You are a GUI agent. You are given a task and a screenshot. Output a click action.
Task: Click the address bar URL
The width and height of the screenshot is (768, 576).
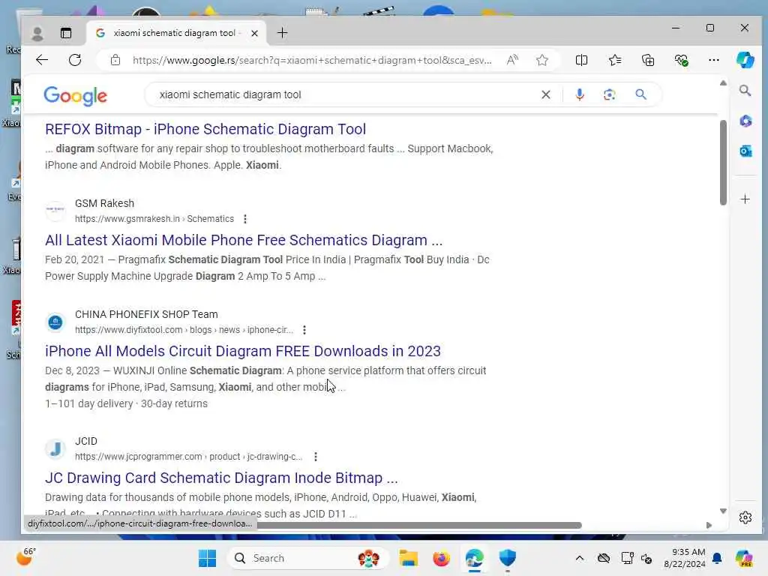[x=311, y=60]
